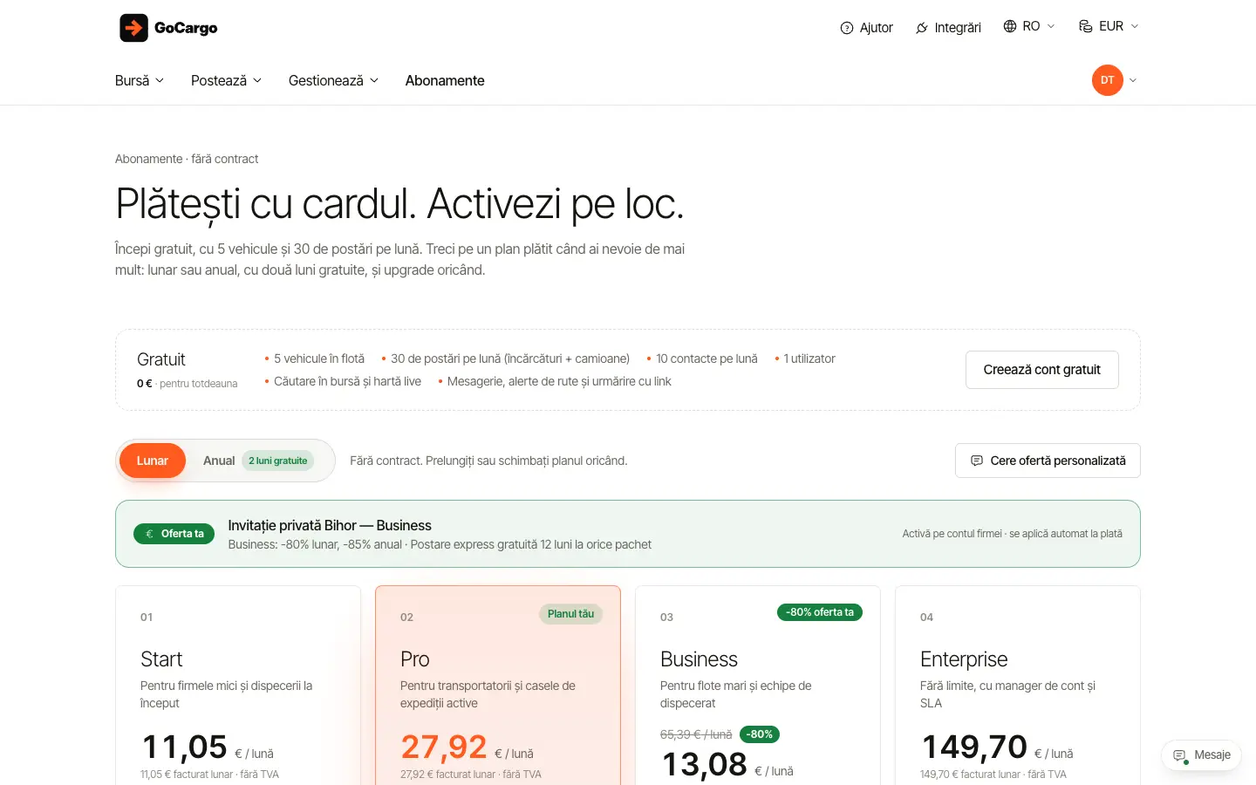Click the GoCargo arrow logo icon
Image resolution: width=1256 pixels, height=785 pixels.
(133, 28)
